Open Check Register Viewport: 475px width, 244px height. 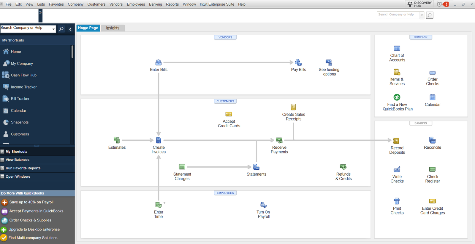coord(433,169)
